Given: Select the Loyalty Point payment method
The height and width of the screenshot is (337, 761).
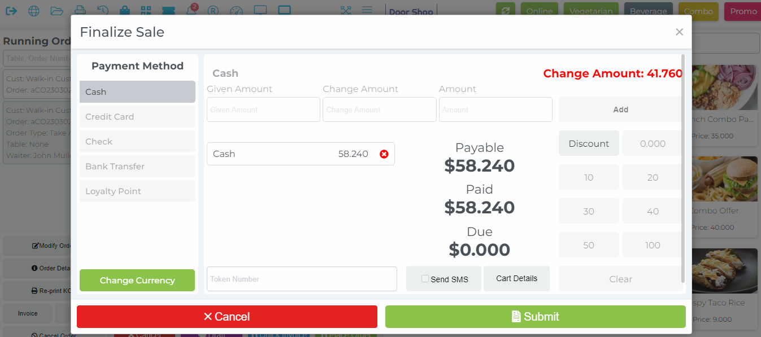Looking at the screenshot, I should pos(137,191).
